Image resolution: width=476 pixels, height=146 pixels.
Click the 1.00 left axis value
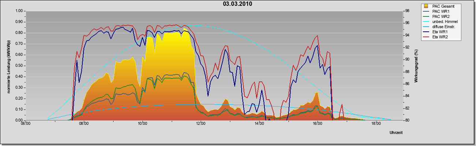pos(18,11)
